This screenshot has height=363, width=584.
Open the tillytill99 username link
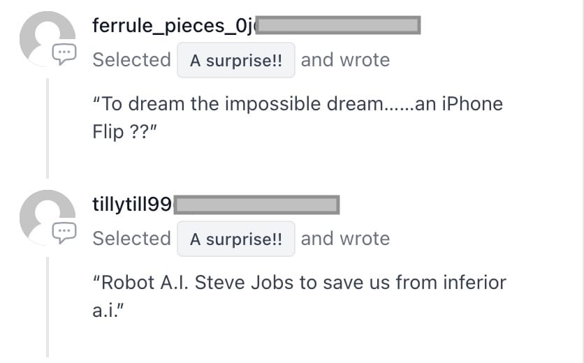point(133,205)
